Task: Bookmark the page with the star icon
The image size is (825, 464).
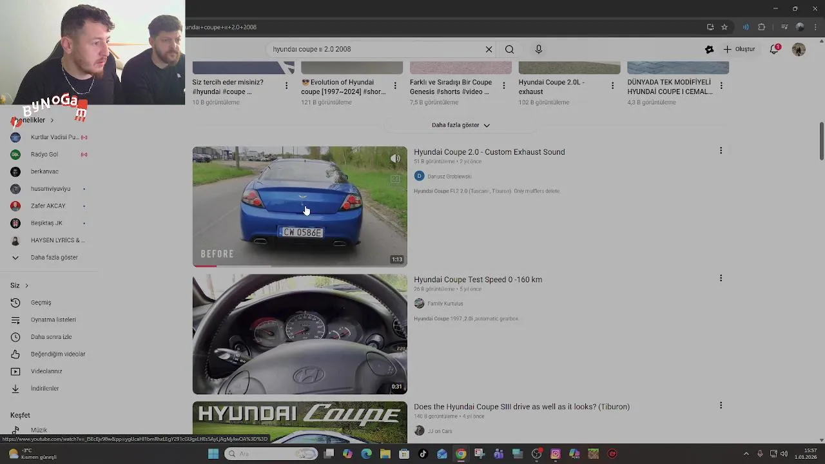Action: 724,27
